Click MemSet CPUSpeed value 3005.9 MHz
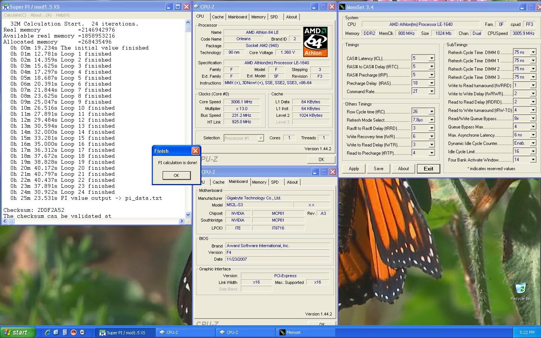The width and height of the screenshot is (541, 338). coord(524,33)
